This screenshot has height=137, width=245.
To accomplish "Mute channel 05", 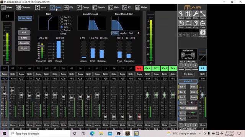I will click(38, 125).
